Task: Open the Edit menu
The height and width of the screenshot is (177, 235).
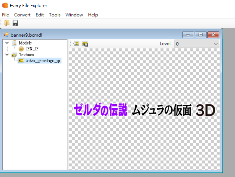Action: 40,15
